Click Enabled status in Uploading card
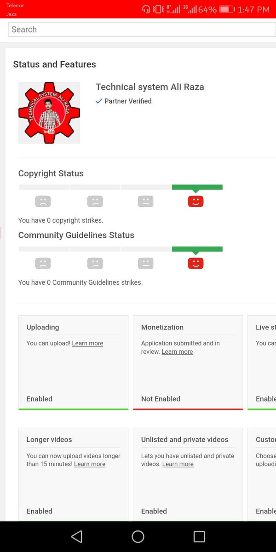This screenshot has width=276, height=552. pyautogui.click(x=40, y=399)
